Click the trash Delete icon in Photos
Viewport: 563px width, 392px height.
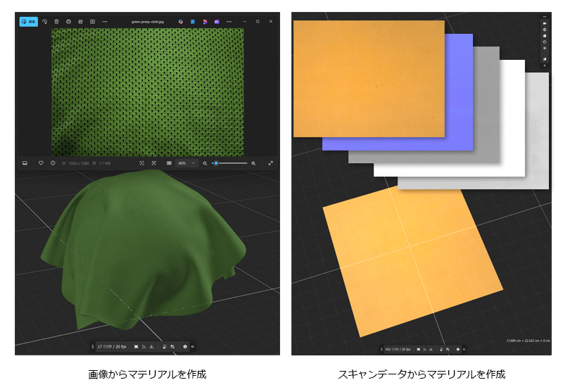click(56, 22)
